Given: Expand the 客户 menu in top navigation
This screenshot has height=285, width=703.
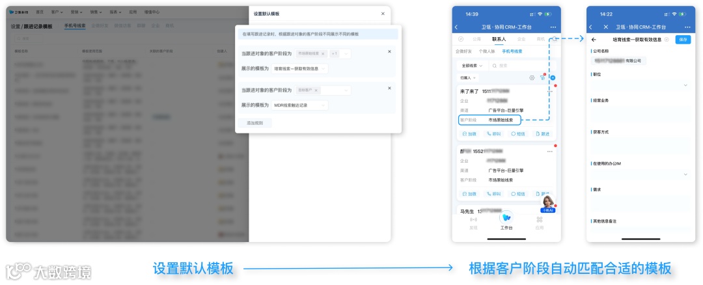Looking at the screenshot, I should (x=57, y=12).
